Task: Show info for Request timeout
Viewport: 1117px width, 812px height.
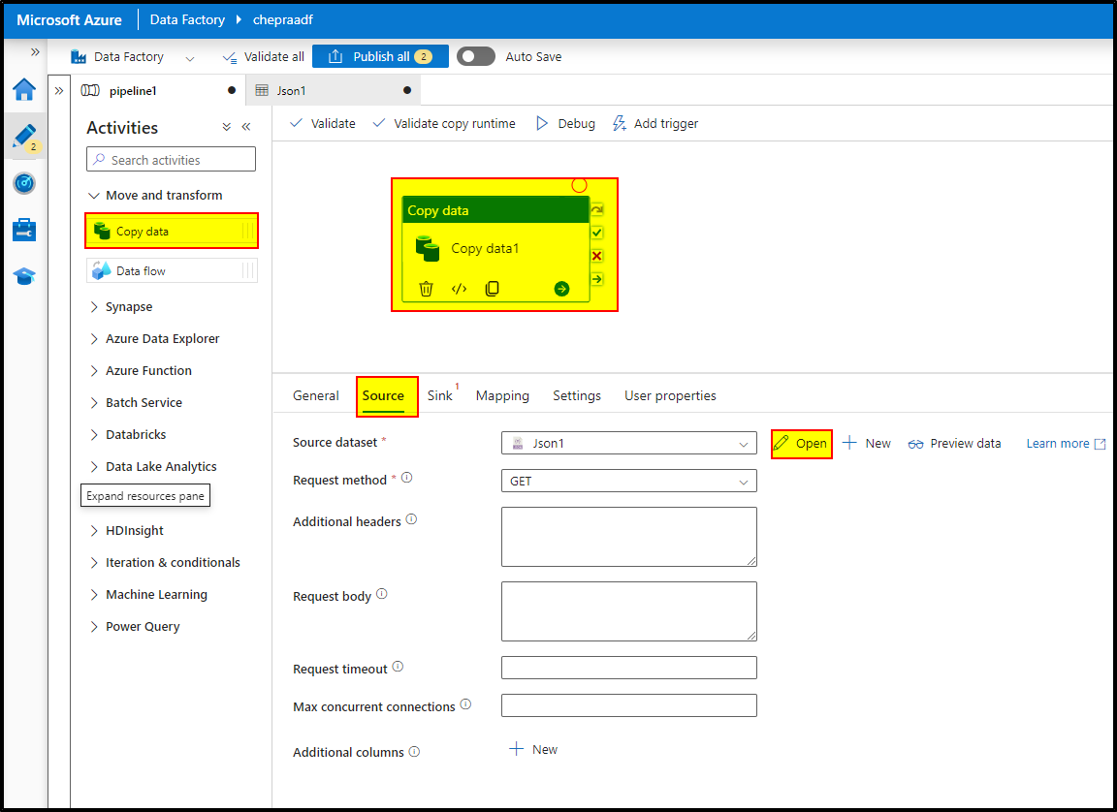Action: [399, 666]
